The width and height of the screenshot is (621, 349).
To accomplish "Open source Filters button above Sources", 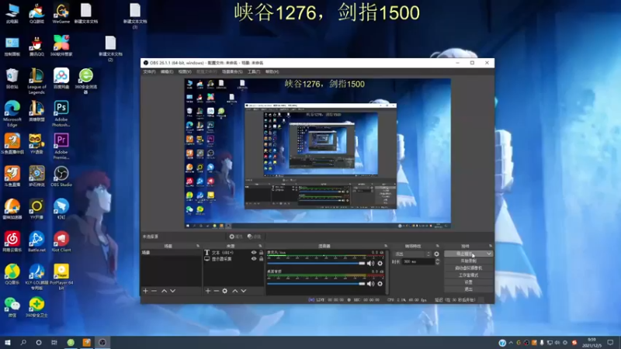I will [255, 237].
